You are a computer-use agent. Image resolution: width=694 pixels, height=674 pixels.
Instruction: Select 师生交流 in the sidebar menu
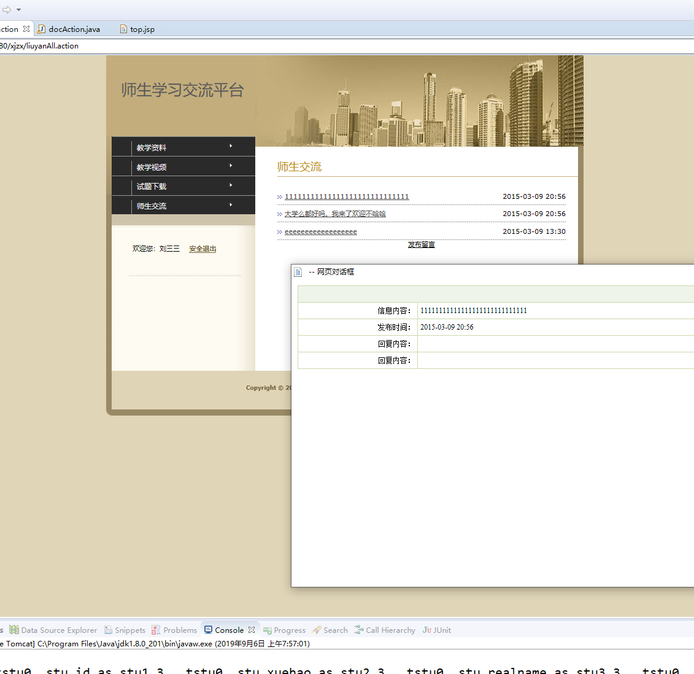pos(183,206)
